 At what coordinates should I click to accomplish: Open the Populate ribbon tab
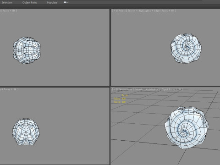click(x=52, y=3)
